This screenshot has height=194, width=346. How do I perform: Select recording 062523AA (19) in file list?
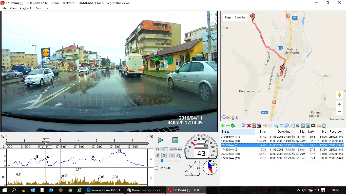click(x=282, y=154)
